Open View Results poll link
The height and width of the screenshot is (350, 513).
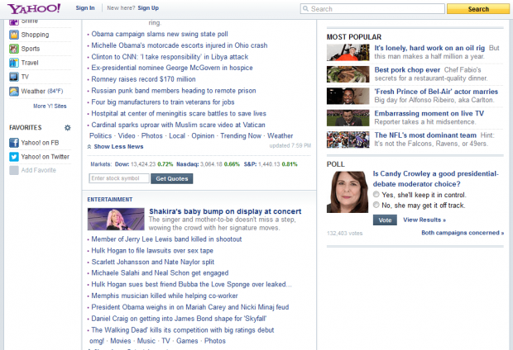coord(424,220)
